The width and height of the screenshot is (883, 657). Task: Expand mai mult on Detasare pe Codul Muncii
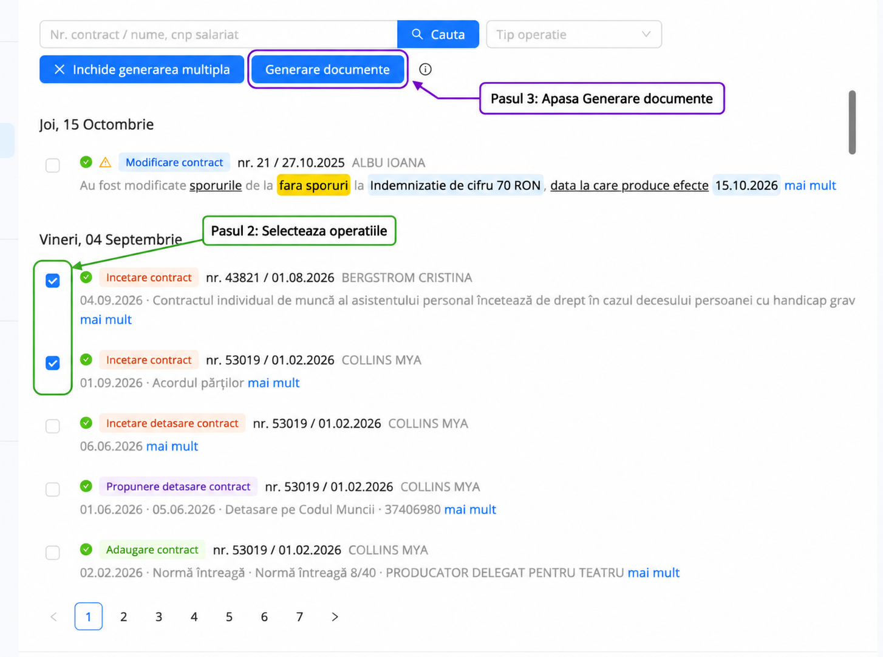(x=470, y=509)
